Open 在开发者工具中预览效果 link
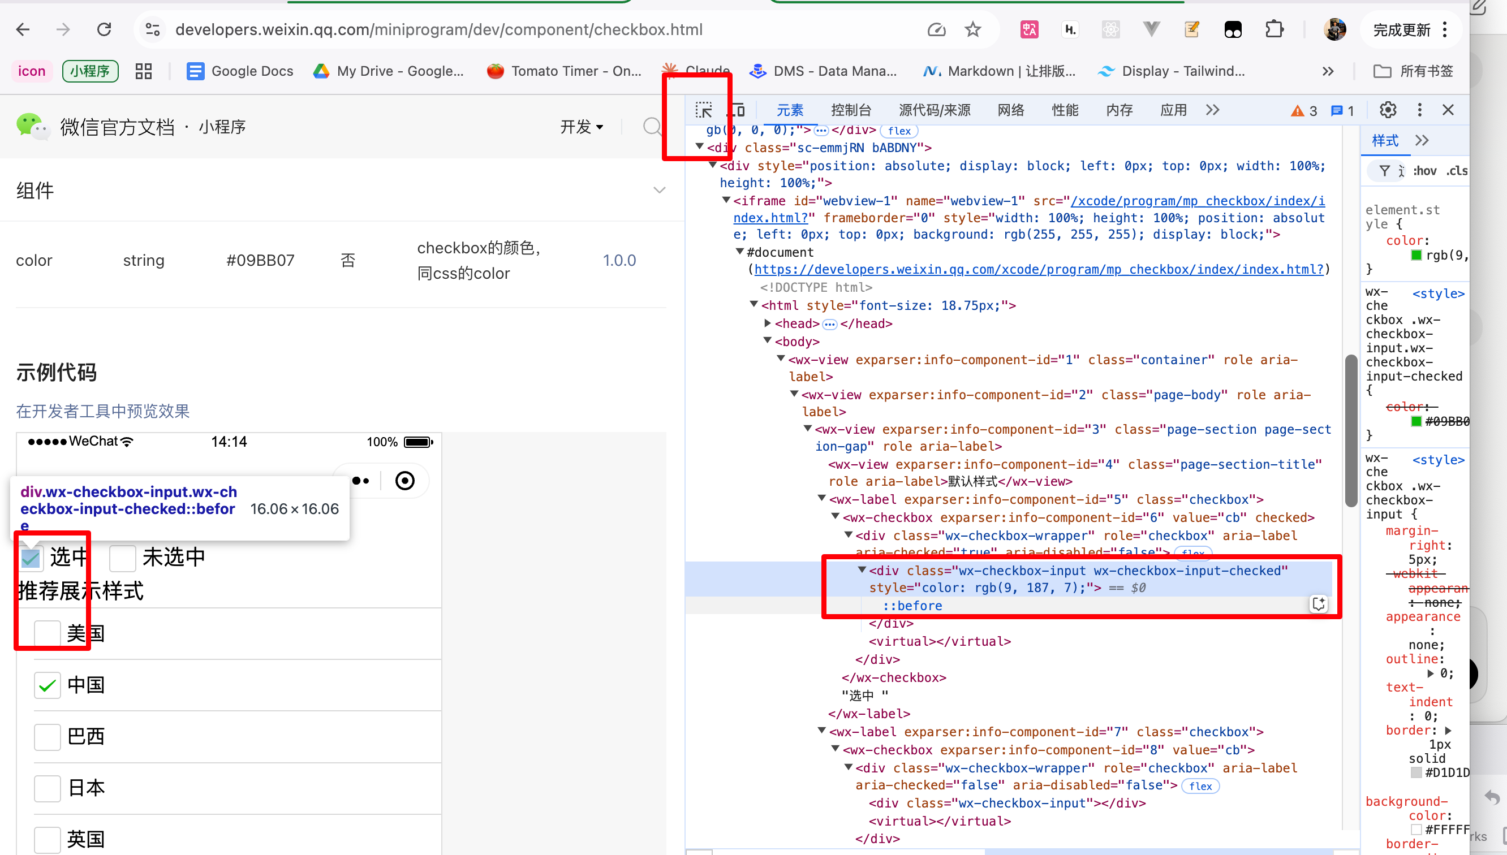Image resolution: width=1507 pixels, height=855 pixels. (x=103, y=411)
